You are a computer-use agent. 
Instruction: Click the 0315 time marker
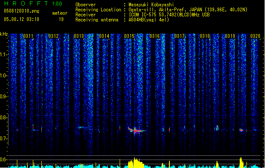(x=129, y=36)
